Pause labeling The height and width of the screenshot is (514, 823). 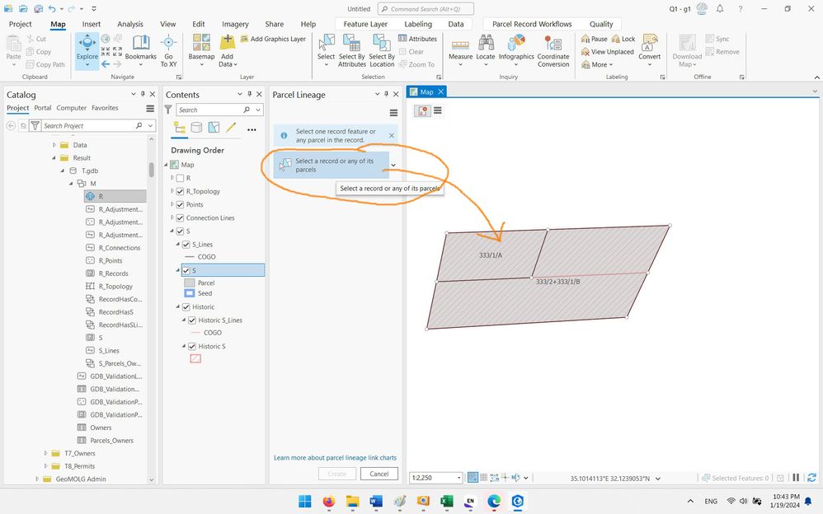coord(594,39)
